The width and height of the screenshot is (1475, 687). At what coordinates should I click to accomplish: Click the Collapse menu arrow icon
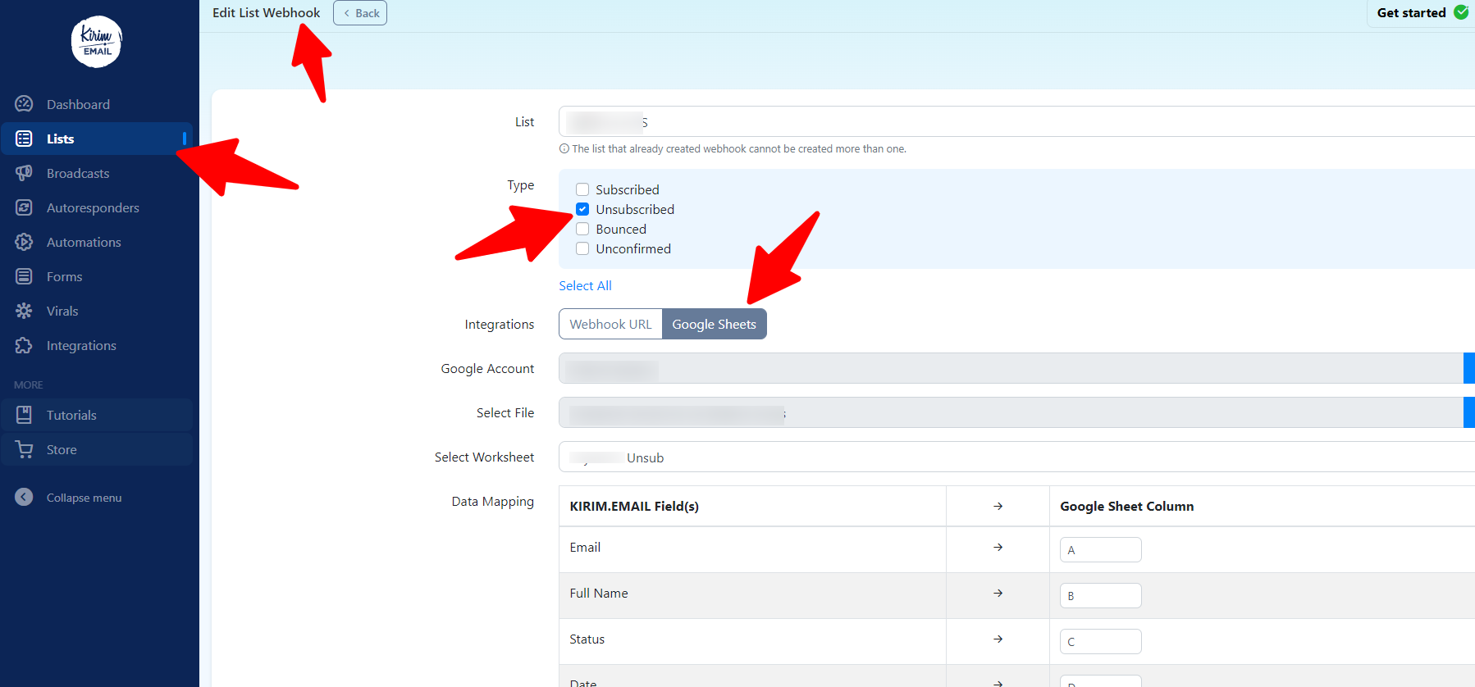pyautogui.click(x=24, y=497)
